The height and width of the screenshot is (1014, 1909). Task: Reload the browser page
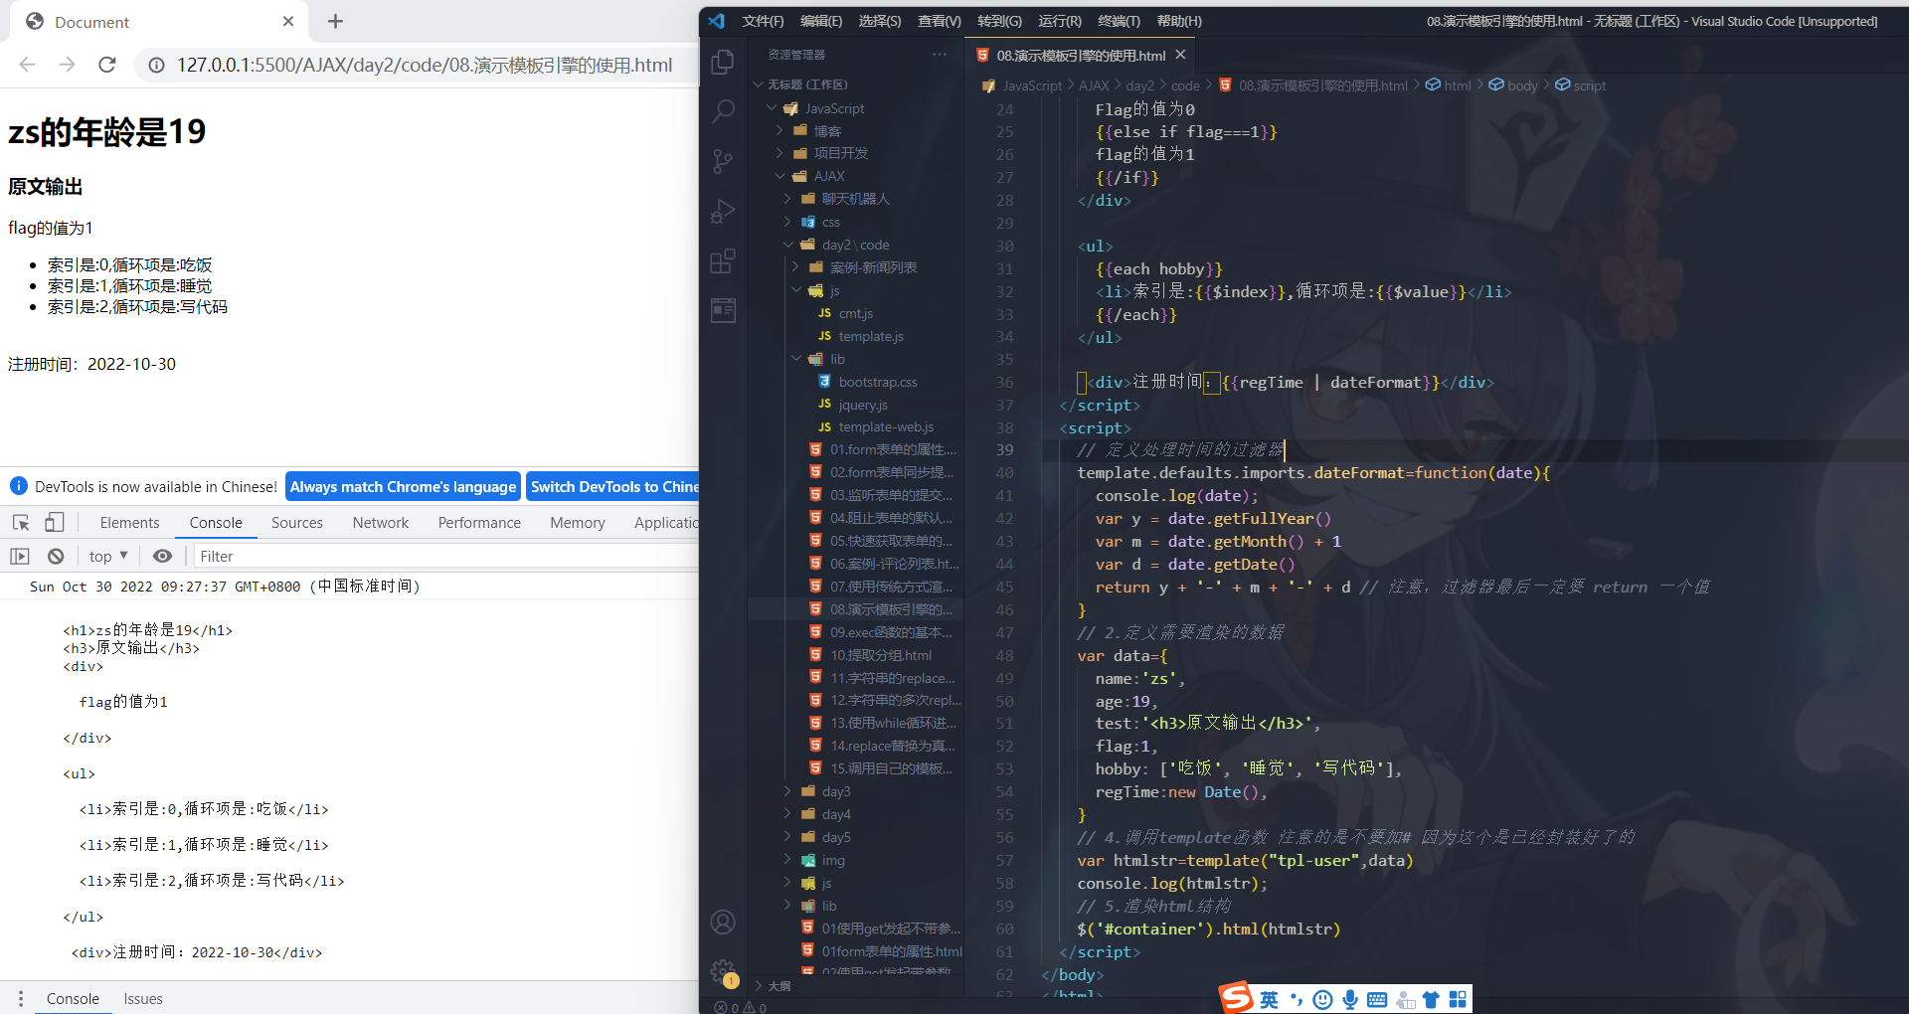coord(107,65)
